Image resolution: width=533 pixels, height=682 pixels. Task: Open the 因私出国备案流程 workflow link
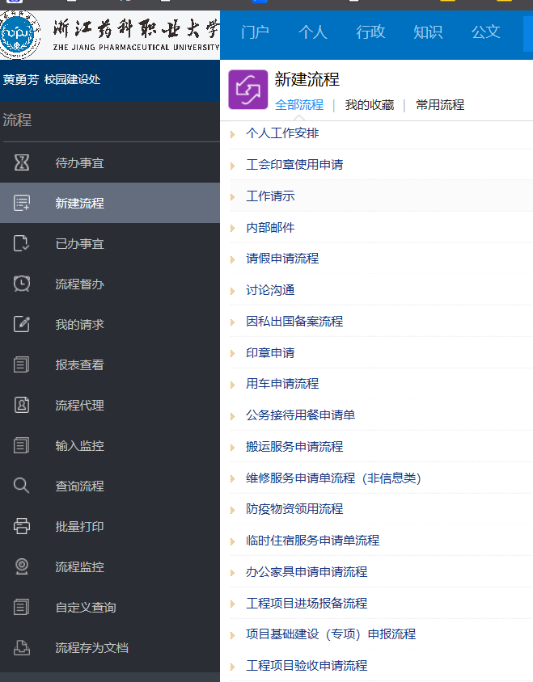[294, 322]
